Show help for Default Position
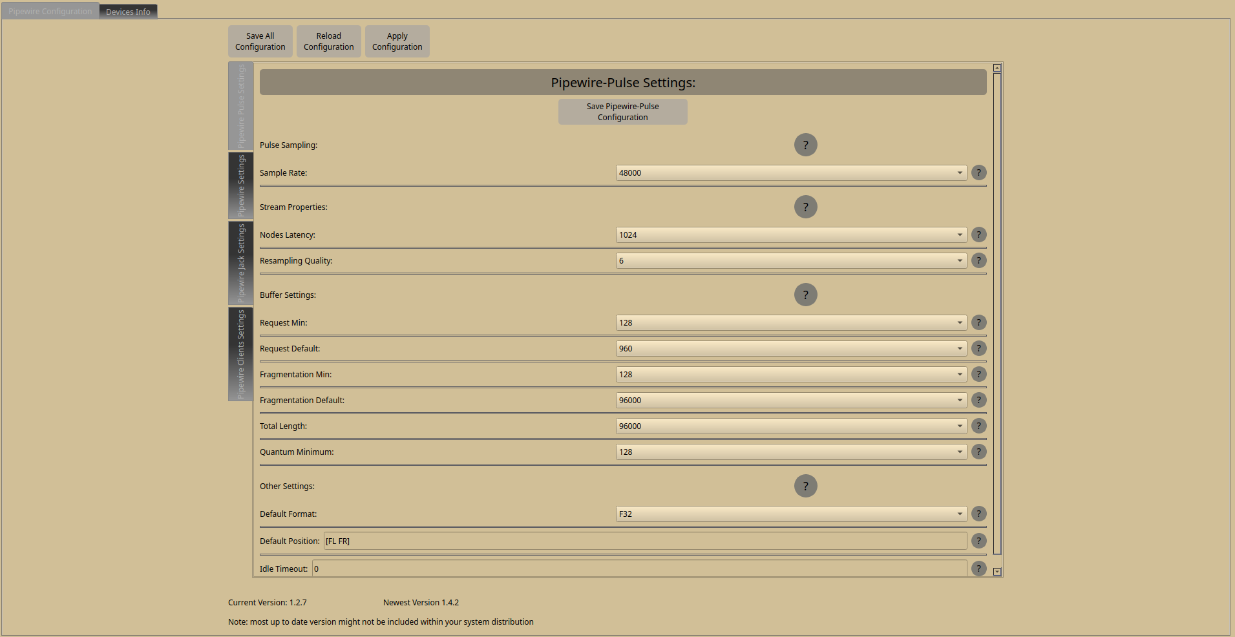This screenshot has width=1235, height=637. pyautogui.click(x=978, y=541)
